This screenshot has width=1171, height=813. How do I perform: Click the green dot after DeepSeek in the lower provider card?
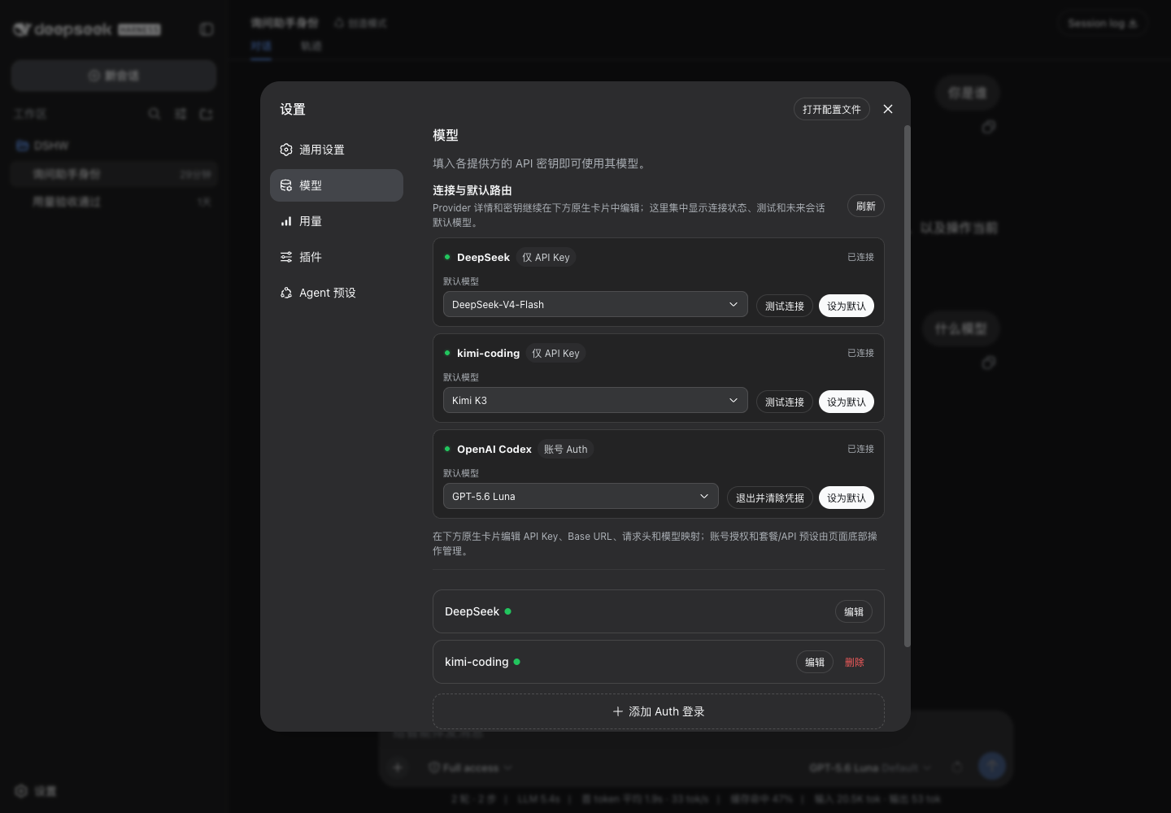tap(508, 611)
